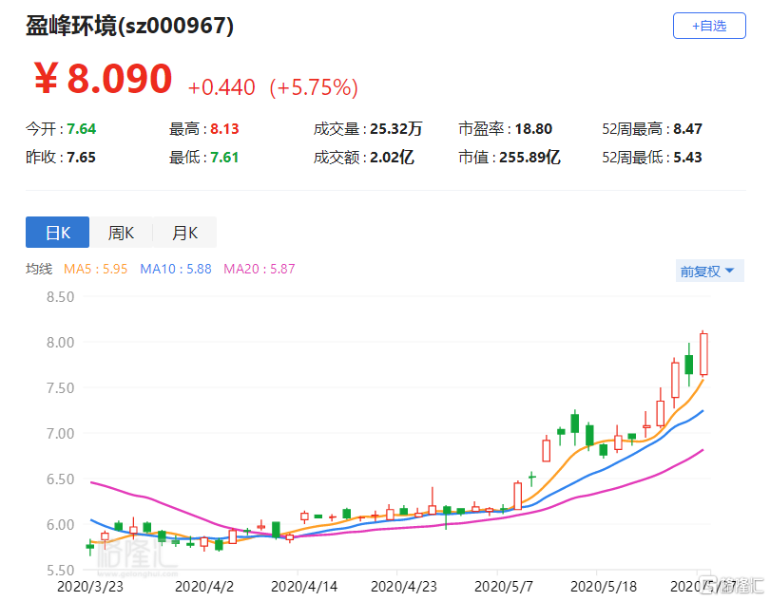
Task: Click the 最高 value 8.13
Action: pos(225,129)
